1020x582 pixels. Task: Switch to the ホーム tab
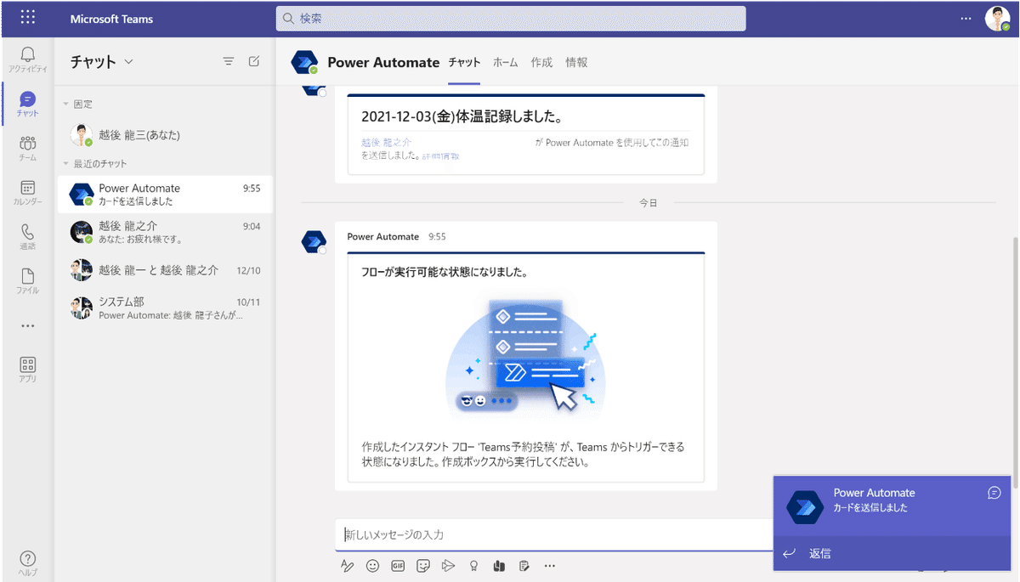coord(506,62)
